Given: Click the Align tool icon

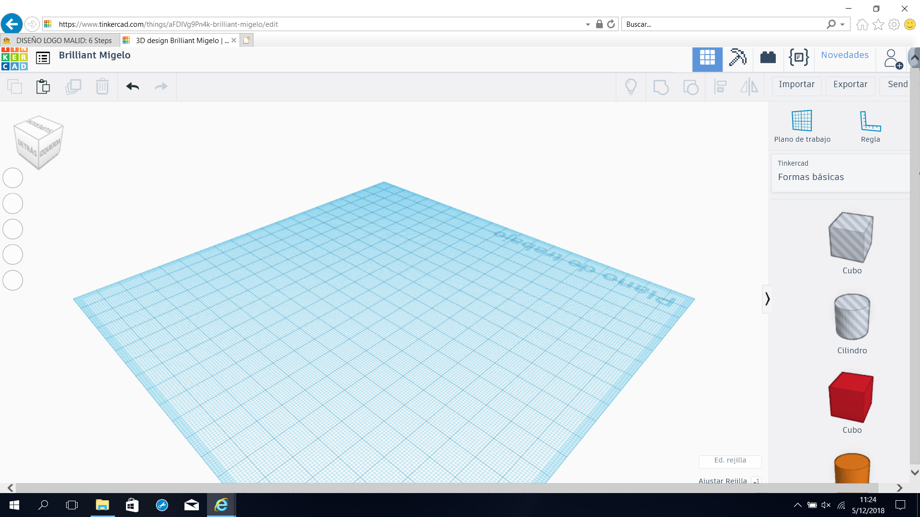Looking at the screenshot, I should (x=720, y=87).
